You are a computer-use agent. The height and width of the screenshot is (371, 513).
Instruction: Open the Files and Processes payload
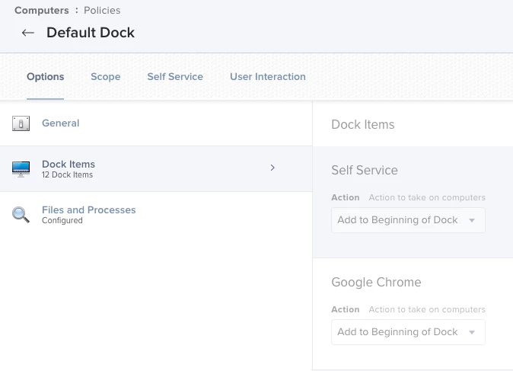pos(88,209)
